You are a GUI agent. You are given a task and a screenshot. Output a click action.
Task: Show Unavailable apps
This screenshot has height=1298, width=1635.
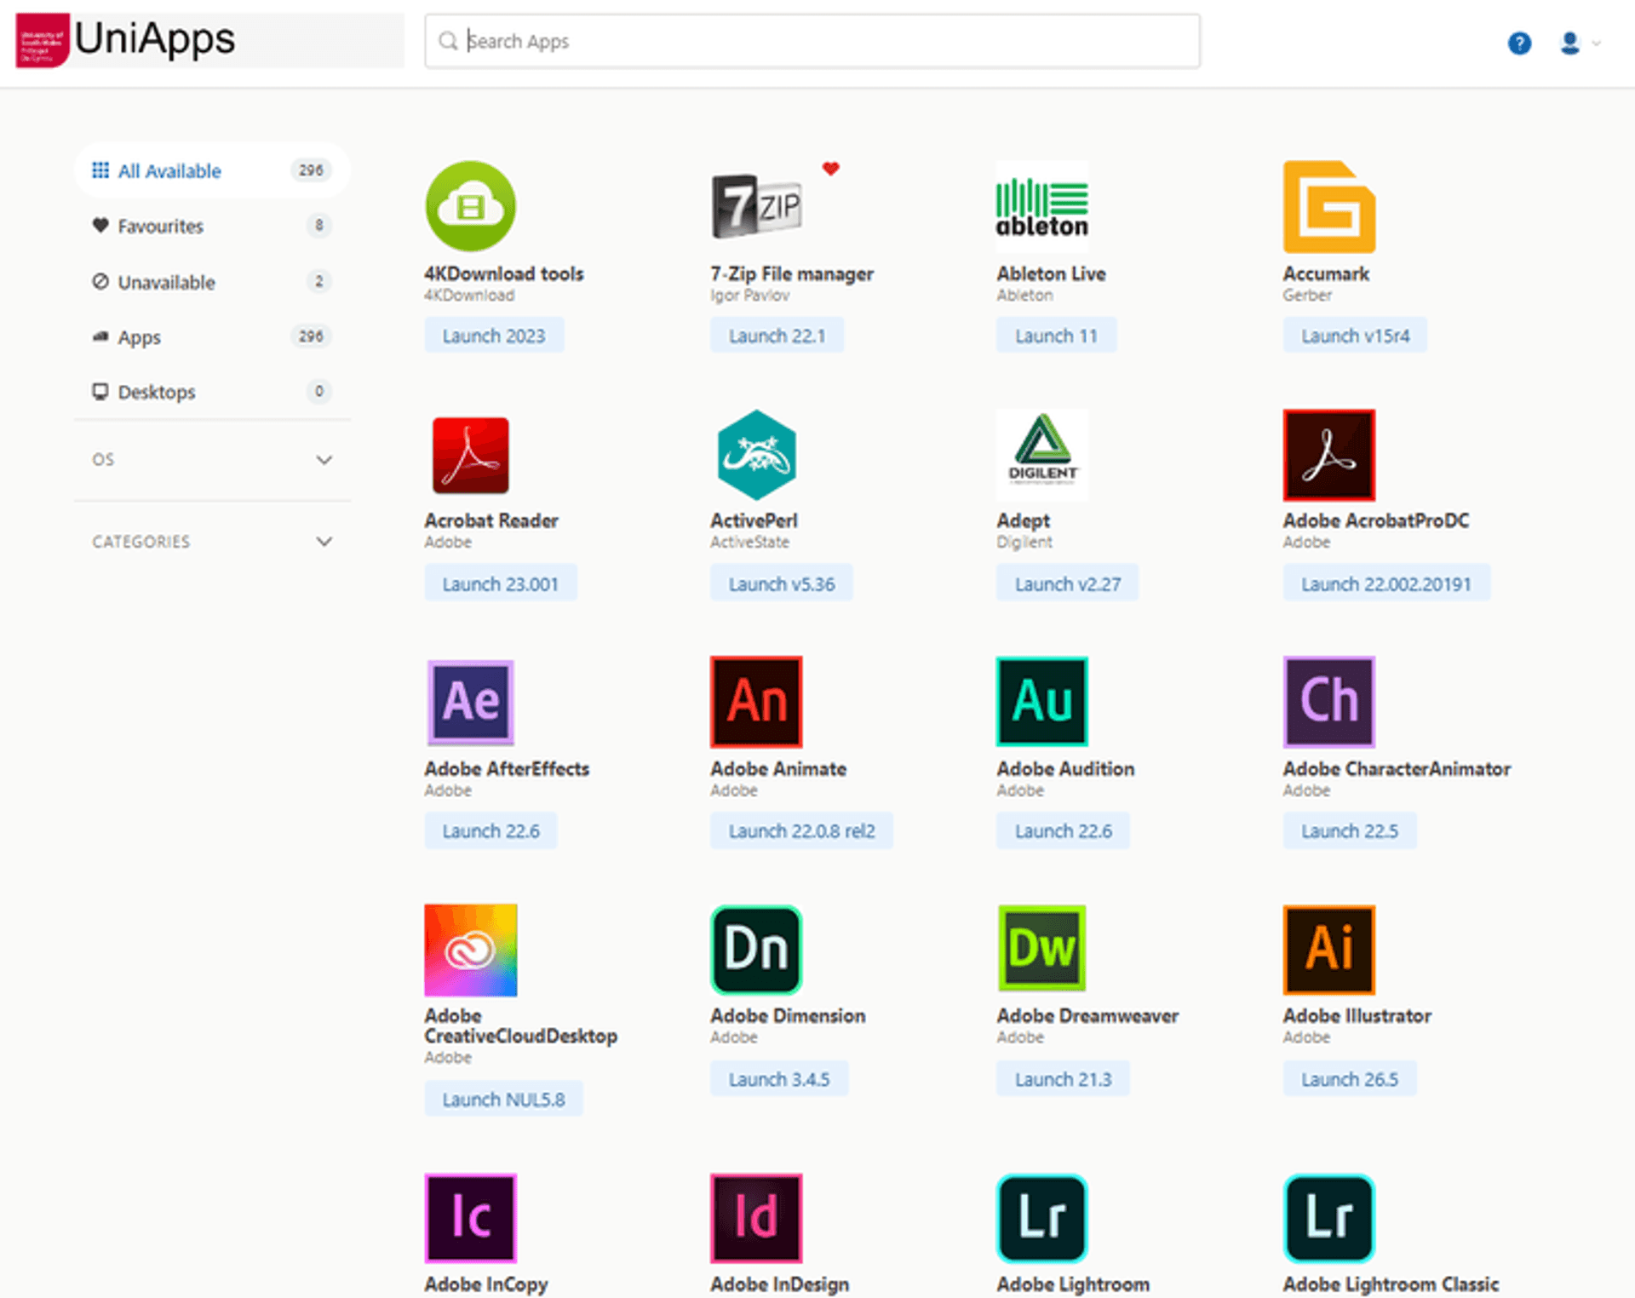(x=211, y=282)
